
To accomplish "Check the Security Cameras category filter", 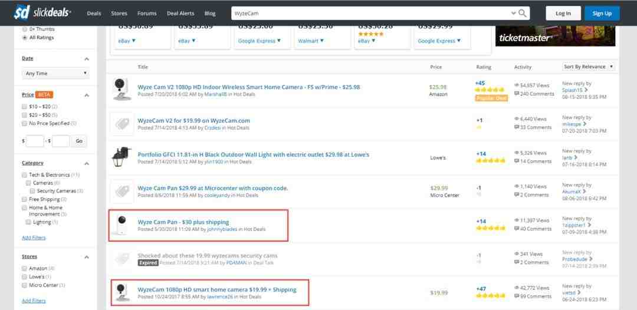I will pyautogui.click(x=32, y=191).
